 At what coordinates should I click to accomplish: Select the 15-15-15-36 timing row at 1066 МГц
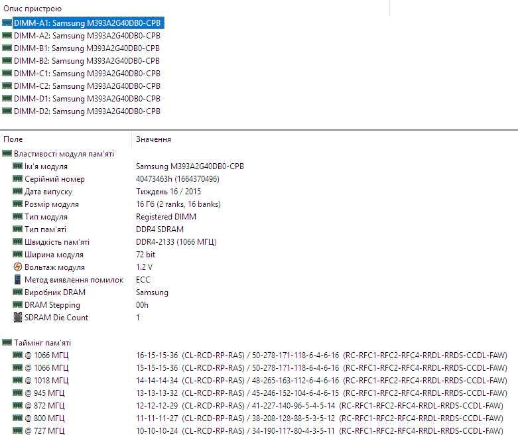pyautogui.click(x=259, y=367)
